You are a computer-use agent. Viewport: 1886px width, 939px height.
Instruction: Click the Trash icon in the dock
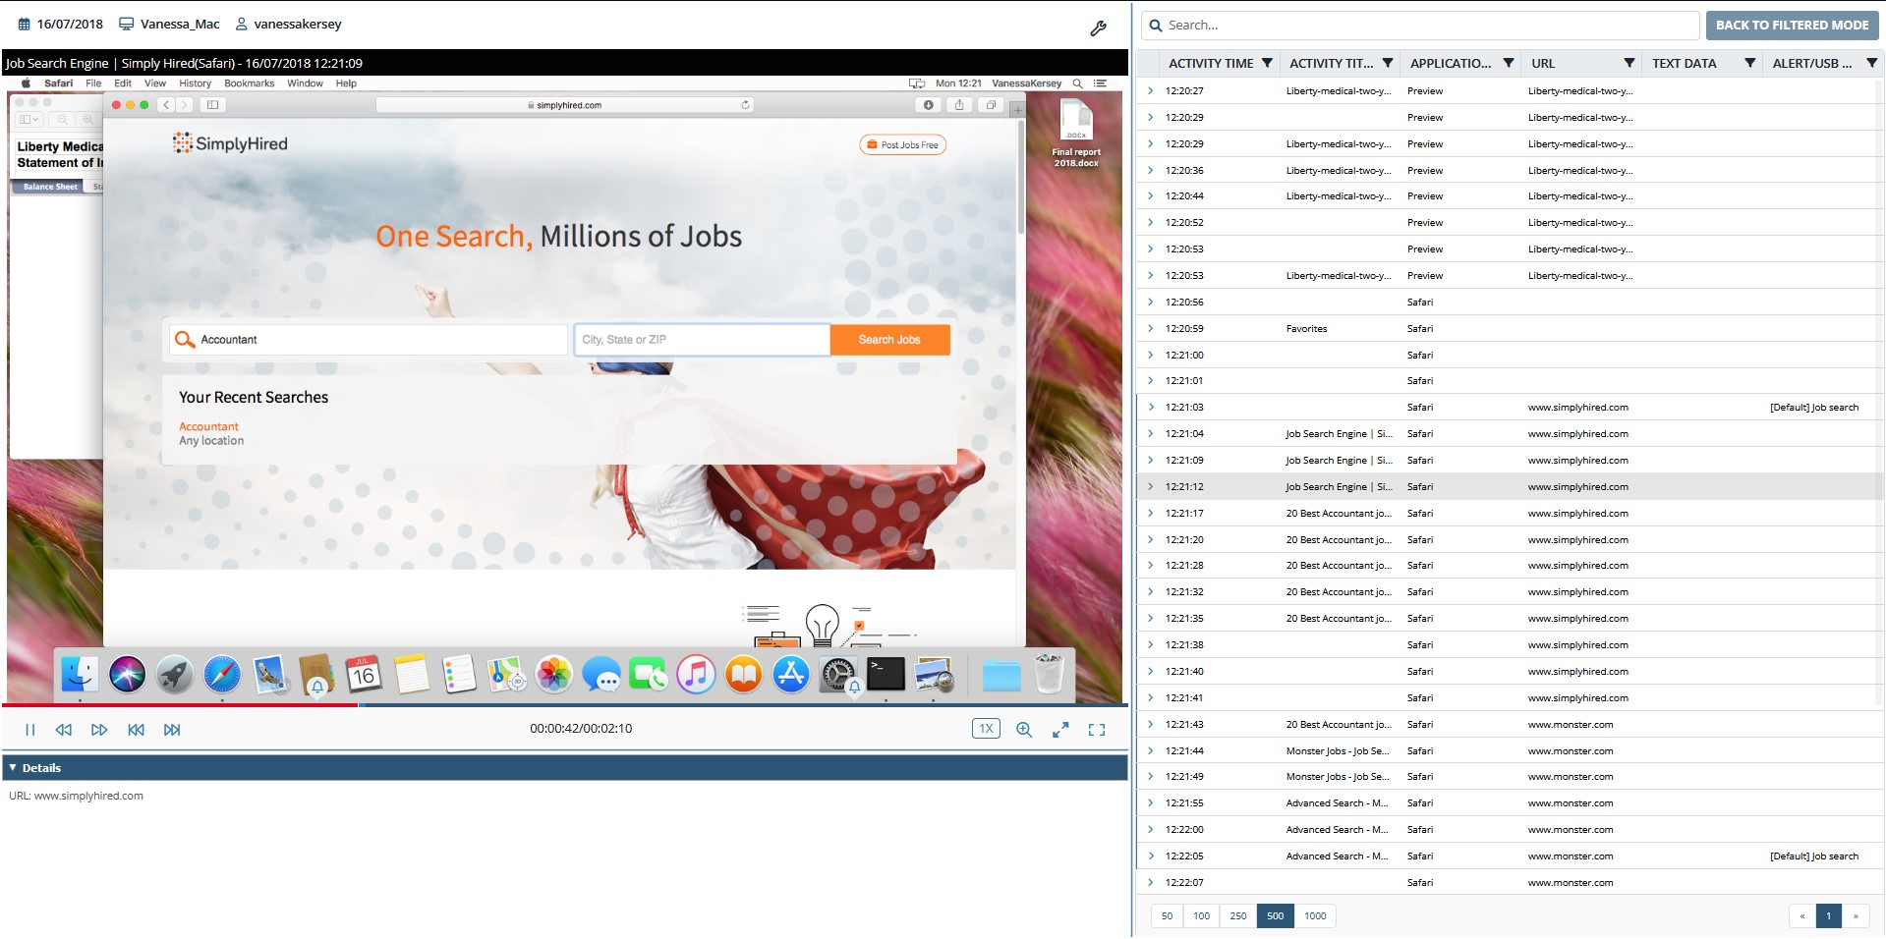(1050, 675)
